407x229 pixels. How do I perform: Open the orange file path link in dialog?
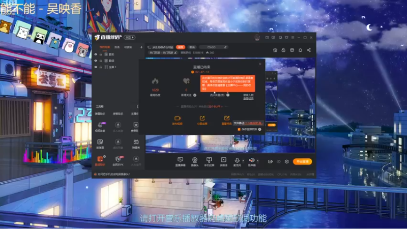pos(253,123)
